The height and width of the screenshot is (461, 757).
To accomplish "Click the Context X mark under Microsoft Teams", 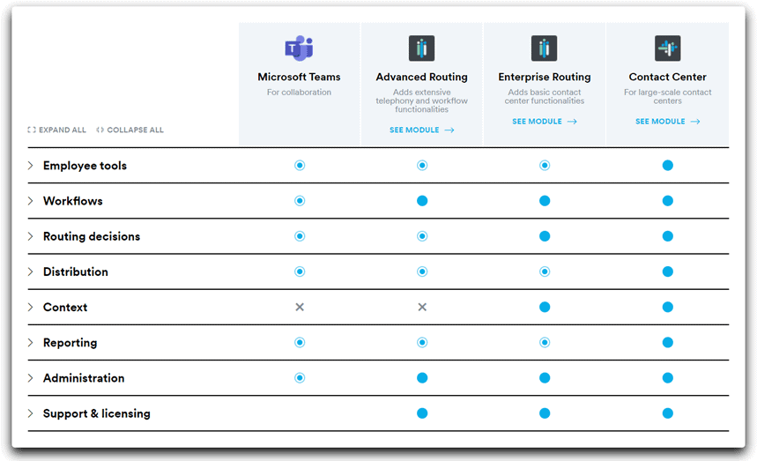I will click(300, 307).
